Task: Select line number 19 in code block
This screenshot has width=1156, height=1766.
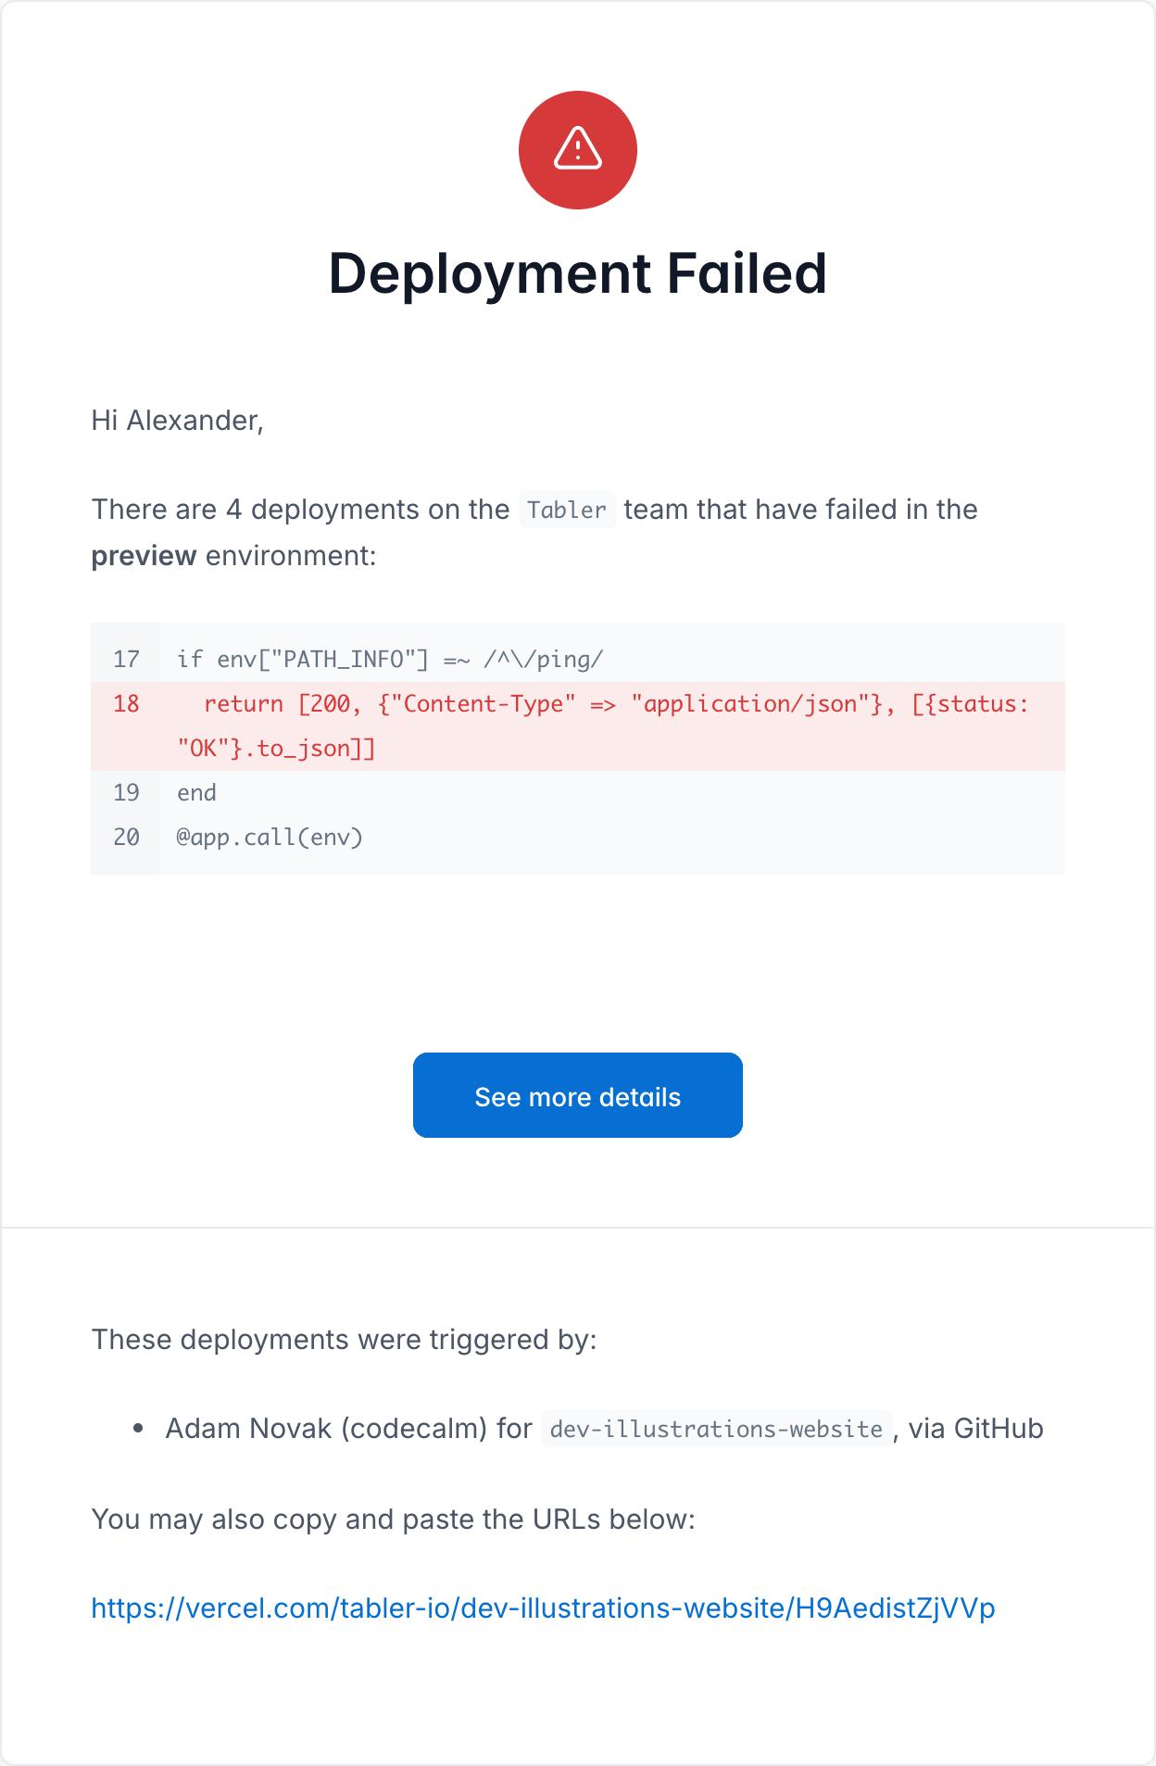Action: point(126,793)
